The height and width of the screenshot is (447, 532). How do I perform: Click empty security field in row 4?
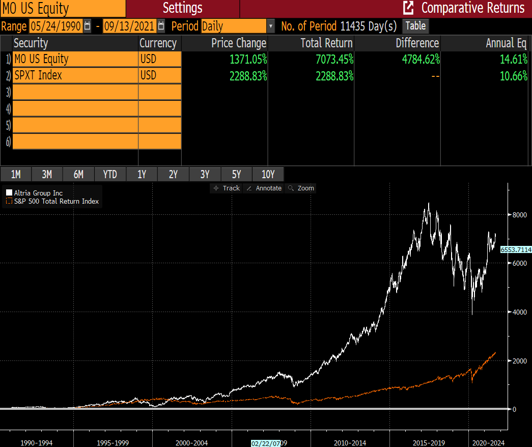coord(75,108)
